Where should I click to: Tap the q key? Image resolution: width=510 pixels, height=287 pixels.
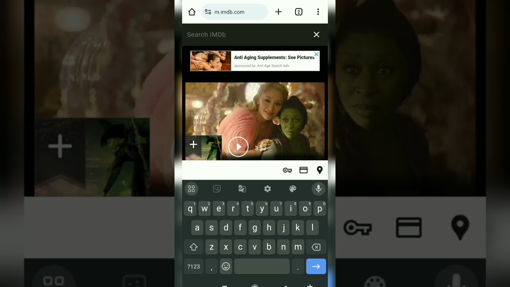[x=190, y=208]
